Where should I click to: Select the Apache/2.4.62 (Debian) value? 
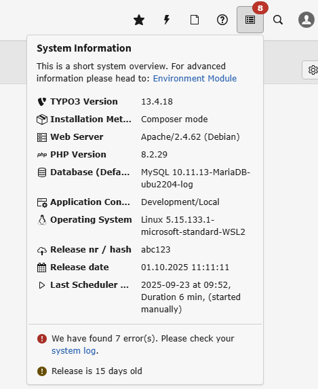[x=191, y=137]
